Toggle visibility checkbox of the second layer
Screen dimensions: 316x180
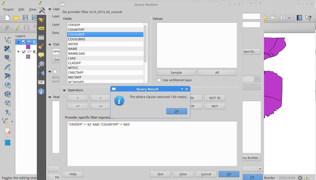[x=24, y=52]
